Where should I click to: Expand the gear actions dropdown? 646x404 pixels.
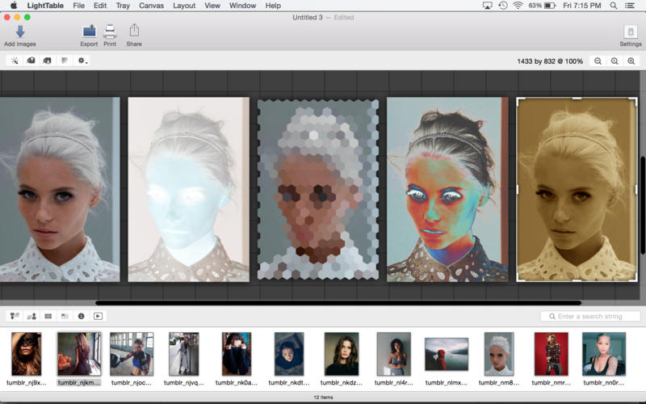pyautogui.click(x=82, y=61)
